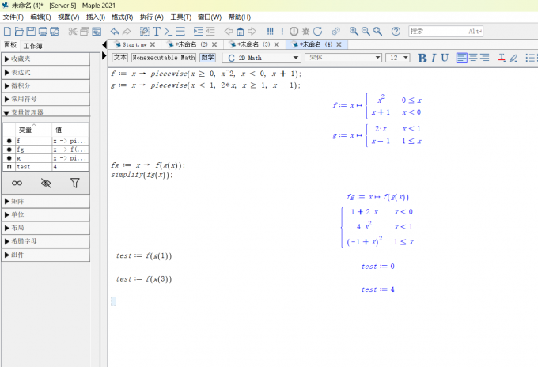
Task: Open the 文件(F) menu
Action: point(13,17)
